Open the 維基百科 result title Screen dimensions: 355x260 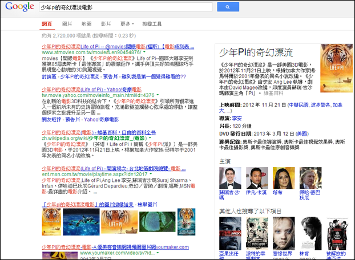pyautogui.click(x=99, y=132)
